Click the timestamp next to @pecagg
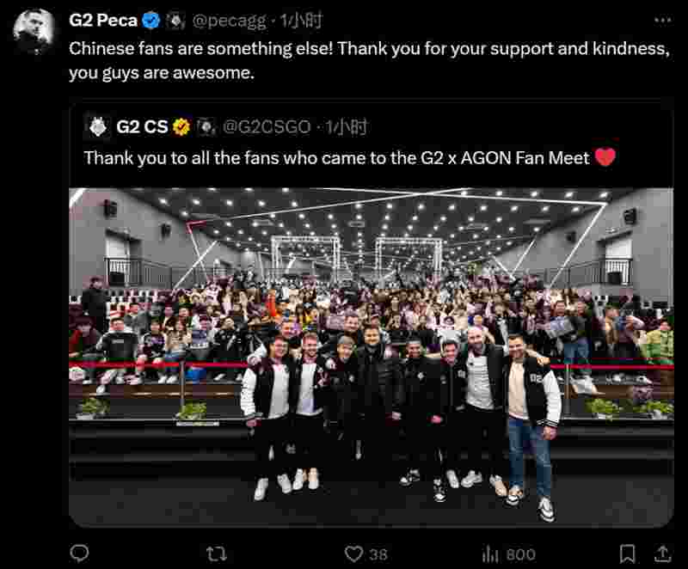This screenshot has width=688, height=569. click(x=302, y=21)
